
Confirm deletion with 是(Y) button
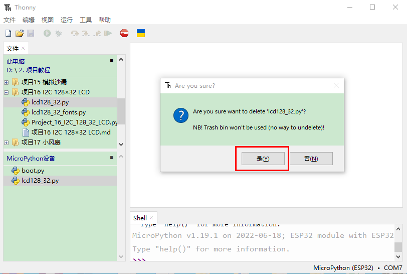click(263, 159)
